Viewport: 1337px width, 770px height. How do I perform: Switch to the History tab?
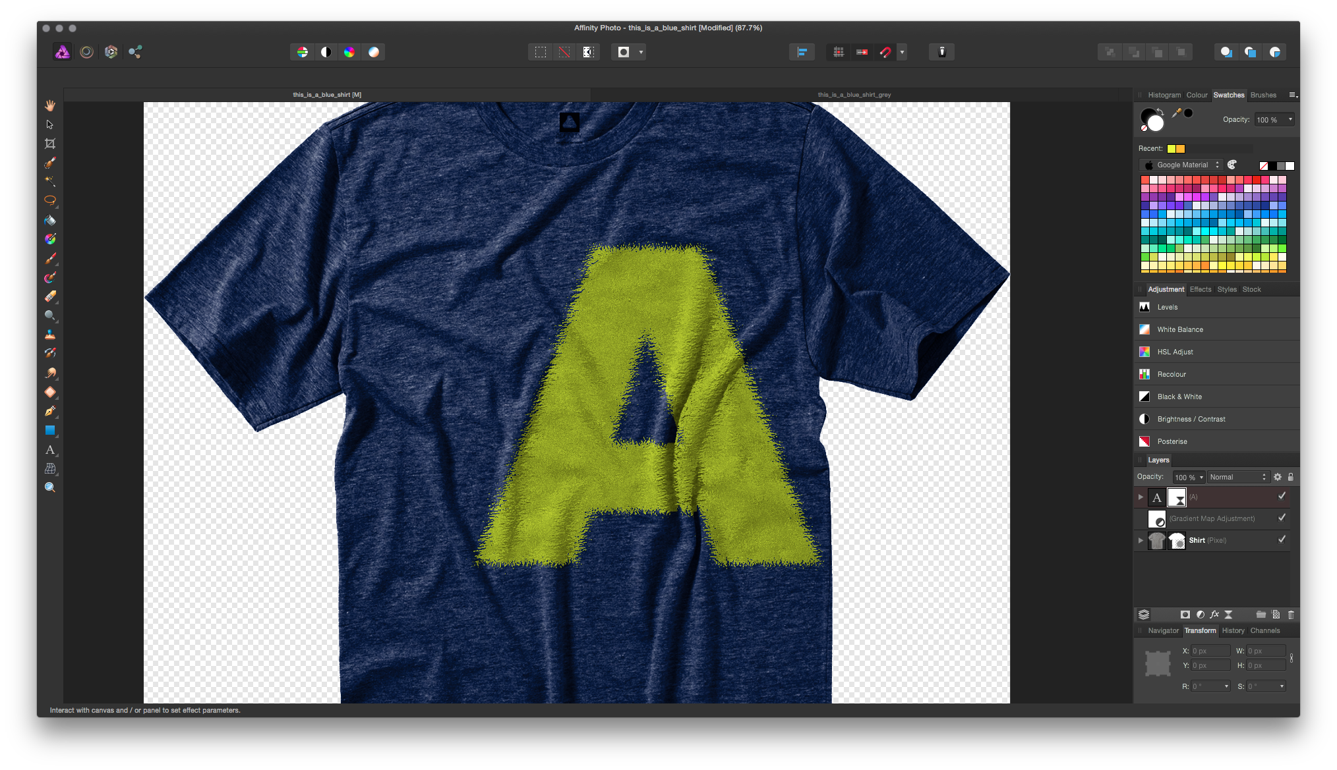[1233, 630]
